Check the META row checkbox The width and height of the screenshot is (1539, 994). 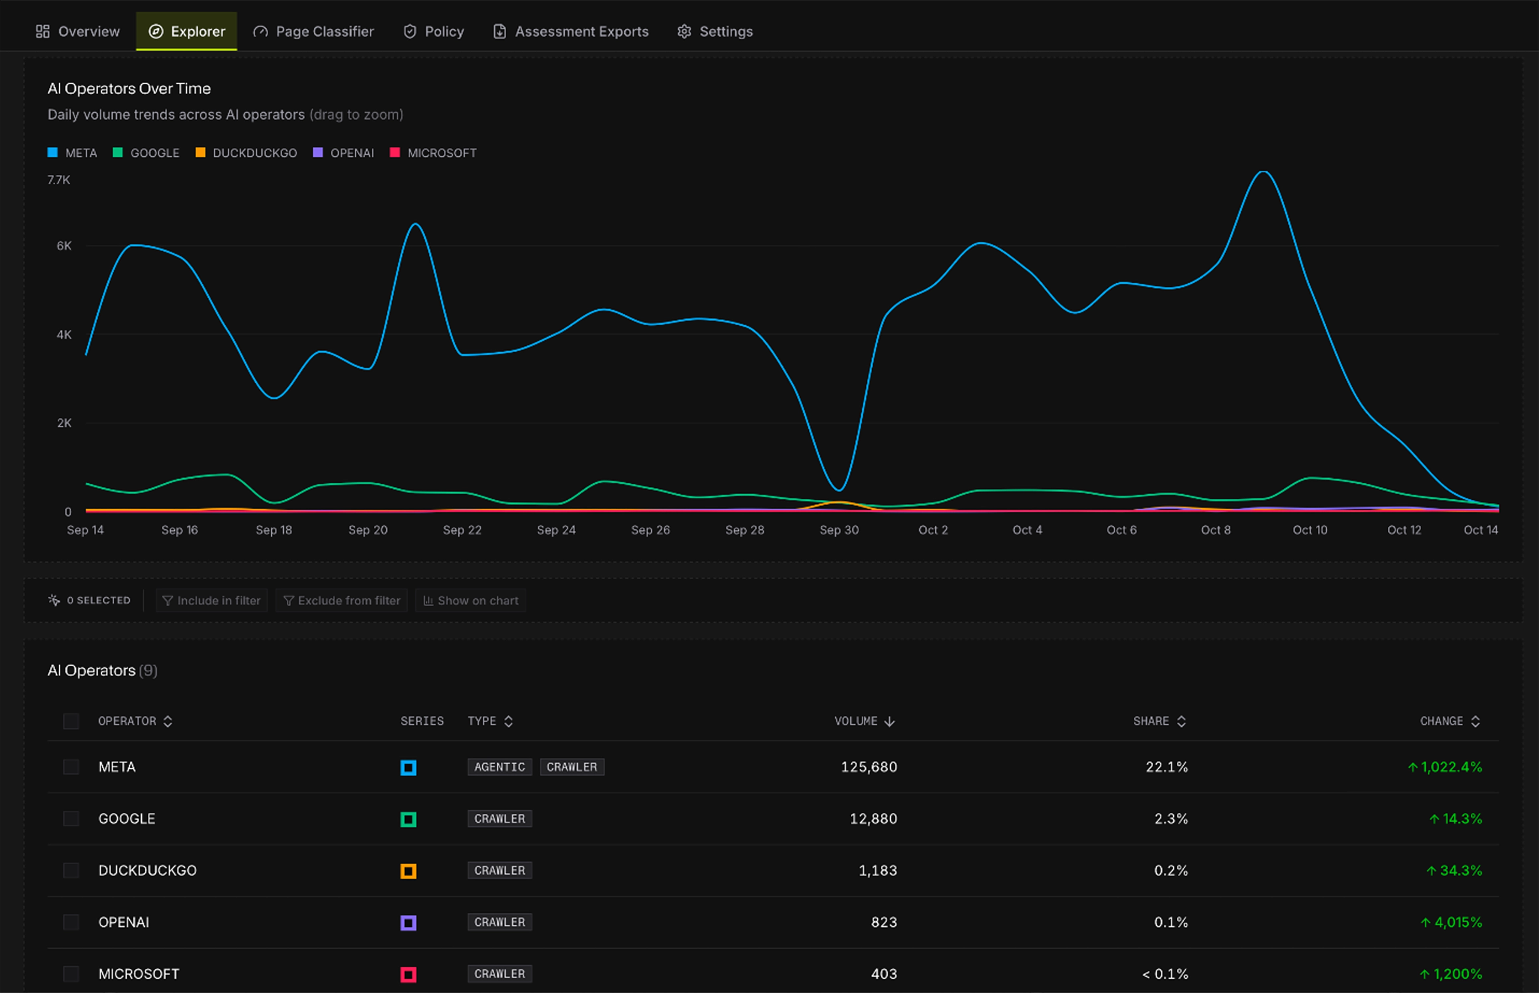tap(71, 768)
